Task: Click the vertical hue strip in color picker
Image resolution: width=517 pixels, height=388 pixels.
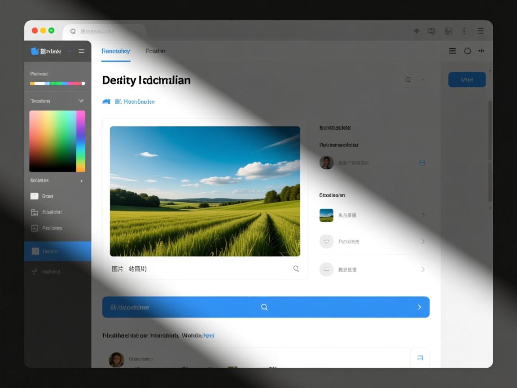Action: [81, 141]
